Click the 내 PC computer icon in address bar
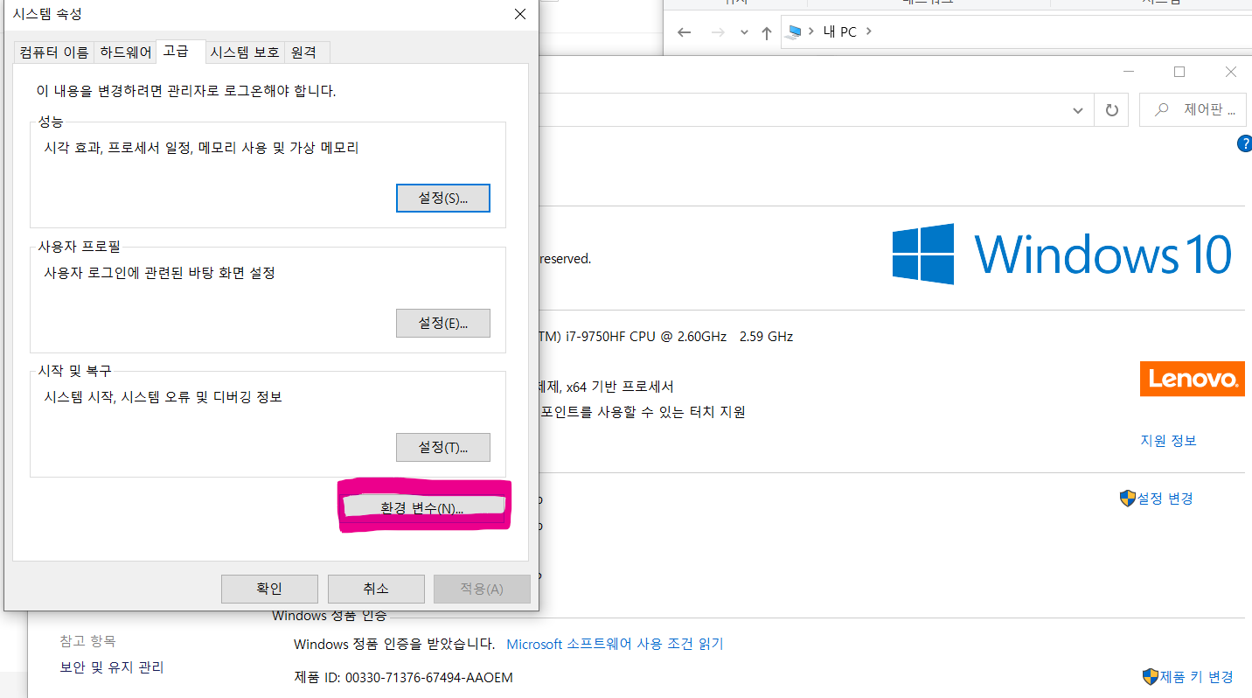 (794, 31)
